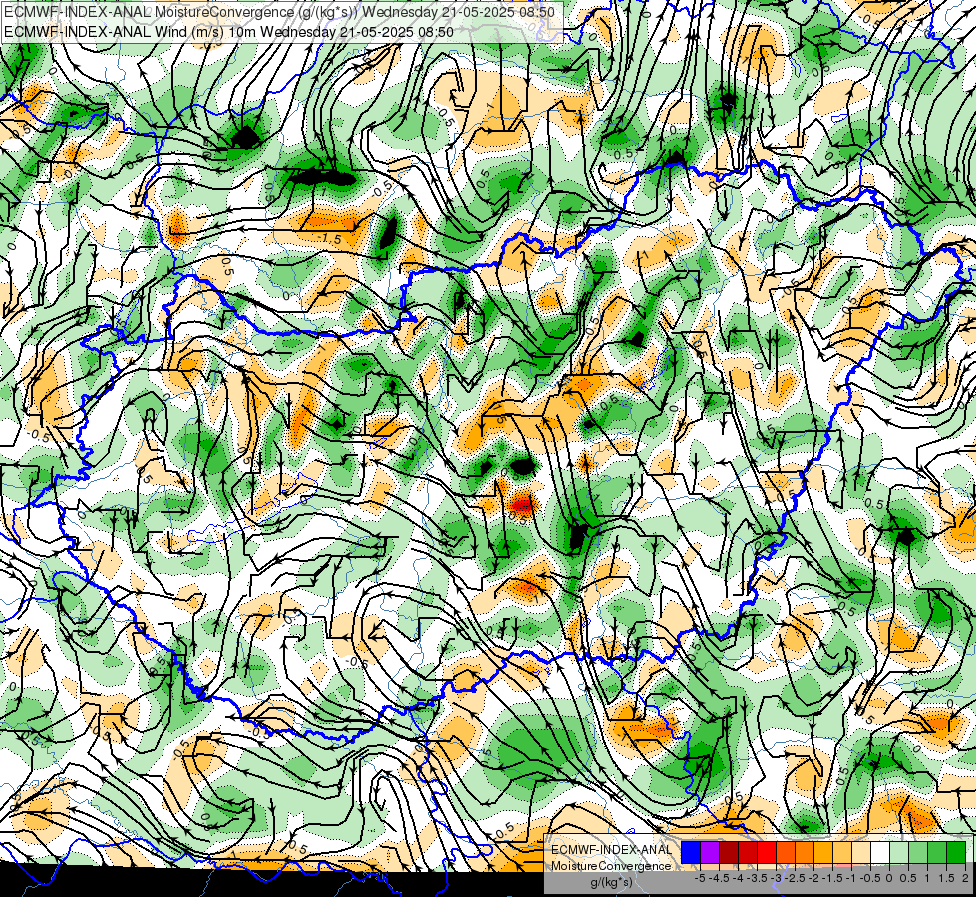The image size is (976, 897).
Task: Click the MoistureConvergence title line at top
Action: 279,12
